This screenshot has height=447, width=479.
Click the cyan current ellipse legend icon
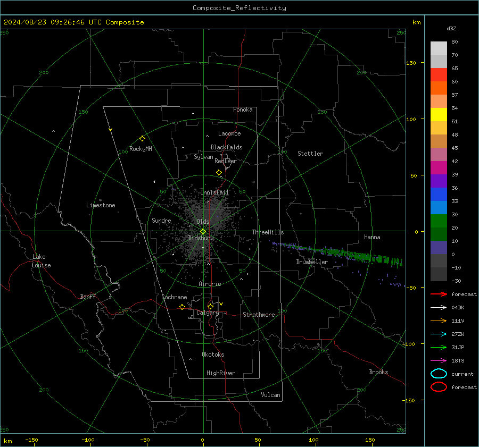point(439,374)
